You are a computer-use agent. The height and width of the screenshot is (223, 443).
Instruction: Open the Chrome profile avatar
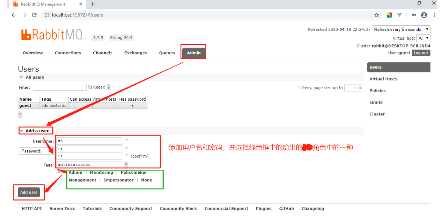click(x=424, y=15)
